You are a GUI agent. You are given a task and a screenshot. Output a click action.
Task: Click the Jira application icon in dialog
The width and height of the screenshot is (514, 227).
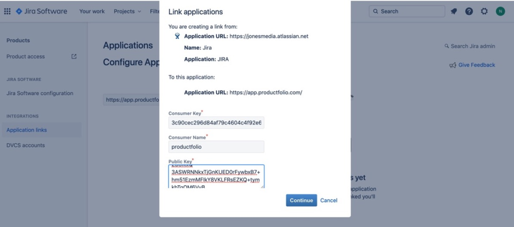(x=177, y=36)
